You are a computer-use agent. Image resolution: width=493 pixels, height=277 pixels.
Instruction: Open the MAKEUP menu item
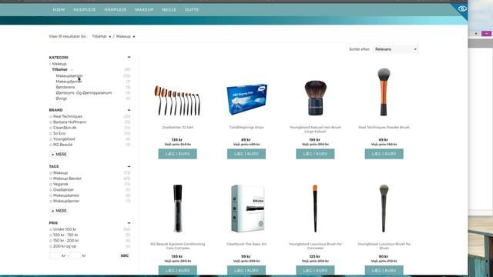tap(144, 10)
